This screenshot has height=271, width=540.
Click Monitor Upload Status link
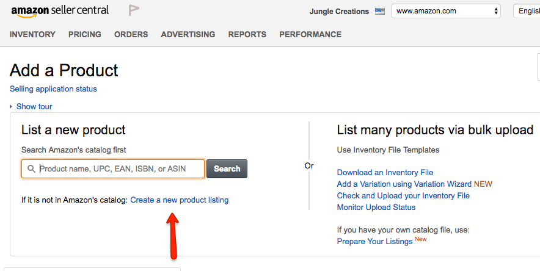click(376, 207)
